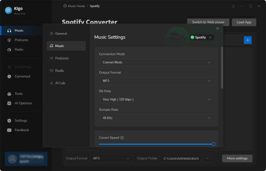Open the Converted list

pos(22,77)
